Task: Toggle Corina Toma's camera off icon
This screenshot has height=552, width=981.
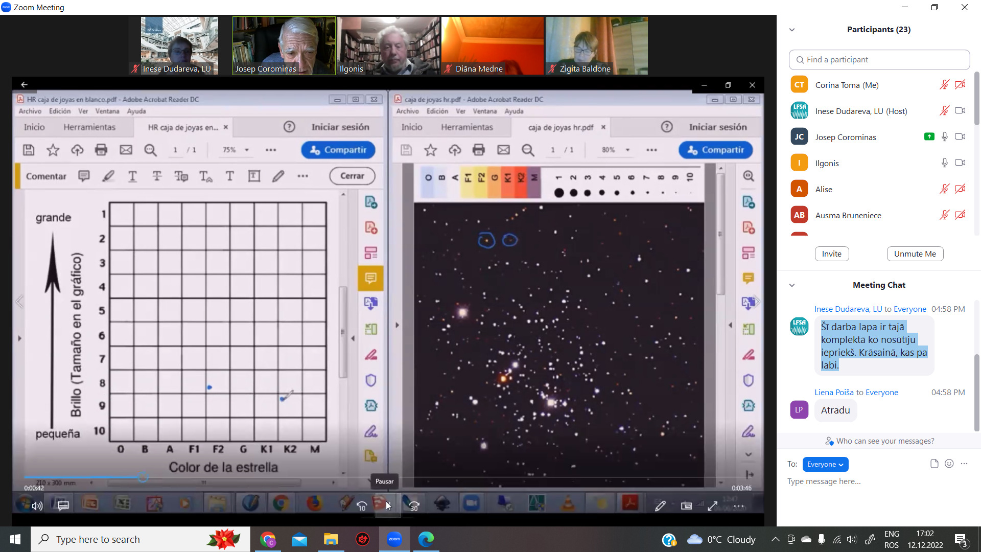Action: (x=960, y=84)
